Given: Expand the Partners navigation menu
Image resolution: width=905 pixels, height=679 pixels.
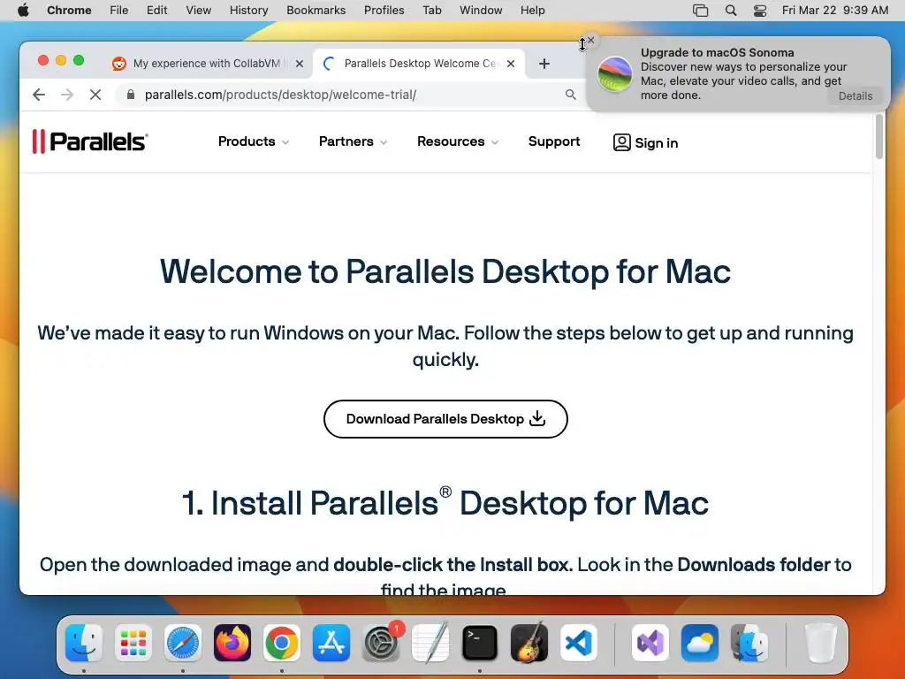Looking at the screenshot, I should [x=353, y=141].
